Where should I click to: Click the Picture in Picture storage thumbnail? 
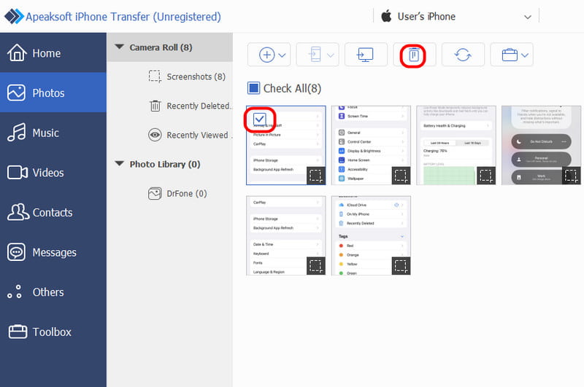pyautogui.click(x=286, y=145)
